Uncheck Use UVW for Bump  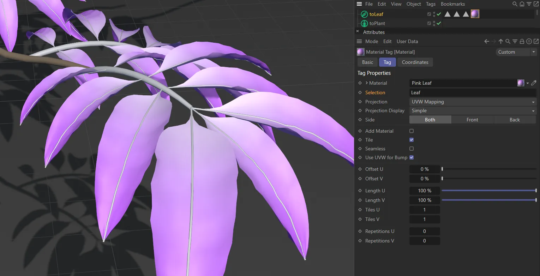[411, 157]
